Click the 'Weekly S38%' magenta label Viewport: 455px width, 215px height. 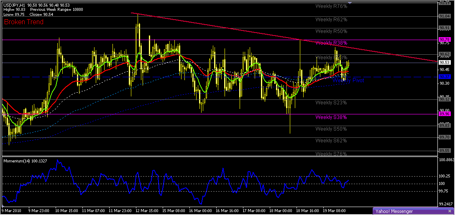[x=331, y=117]
